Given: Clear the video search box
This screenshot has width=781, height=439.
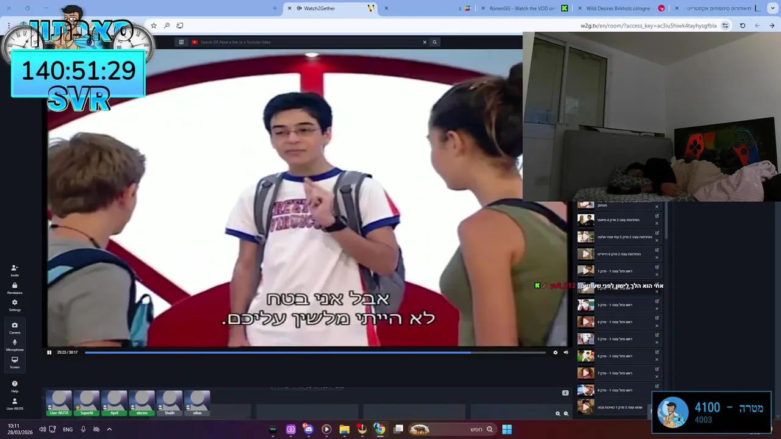Looking at the screenshot, I should click(x=425, y=42).
